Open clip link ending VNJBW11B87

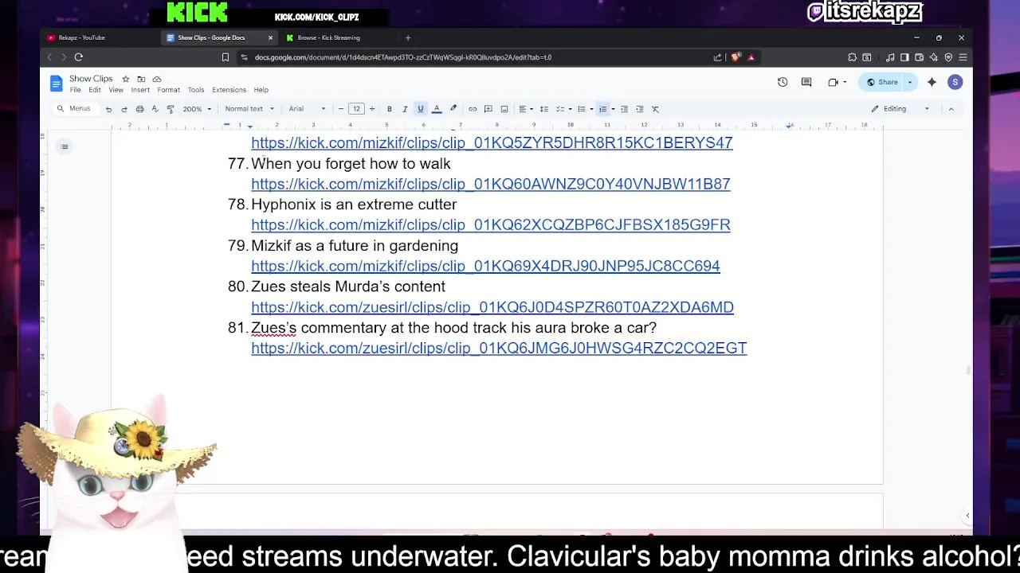click(491, 184)
